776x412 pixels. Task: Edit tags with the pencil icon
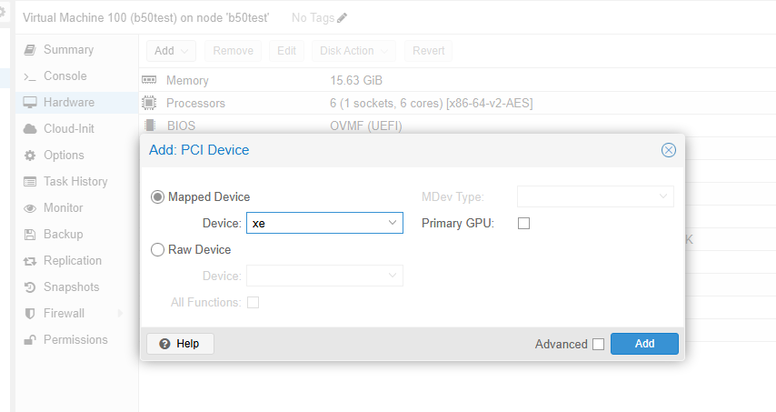tap(342, 18)
